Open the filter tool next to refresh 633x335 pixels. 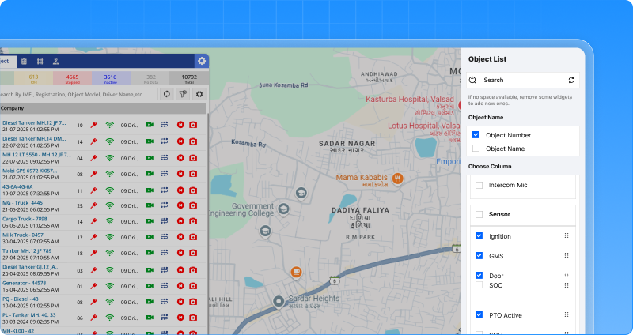183,93
